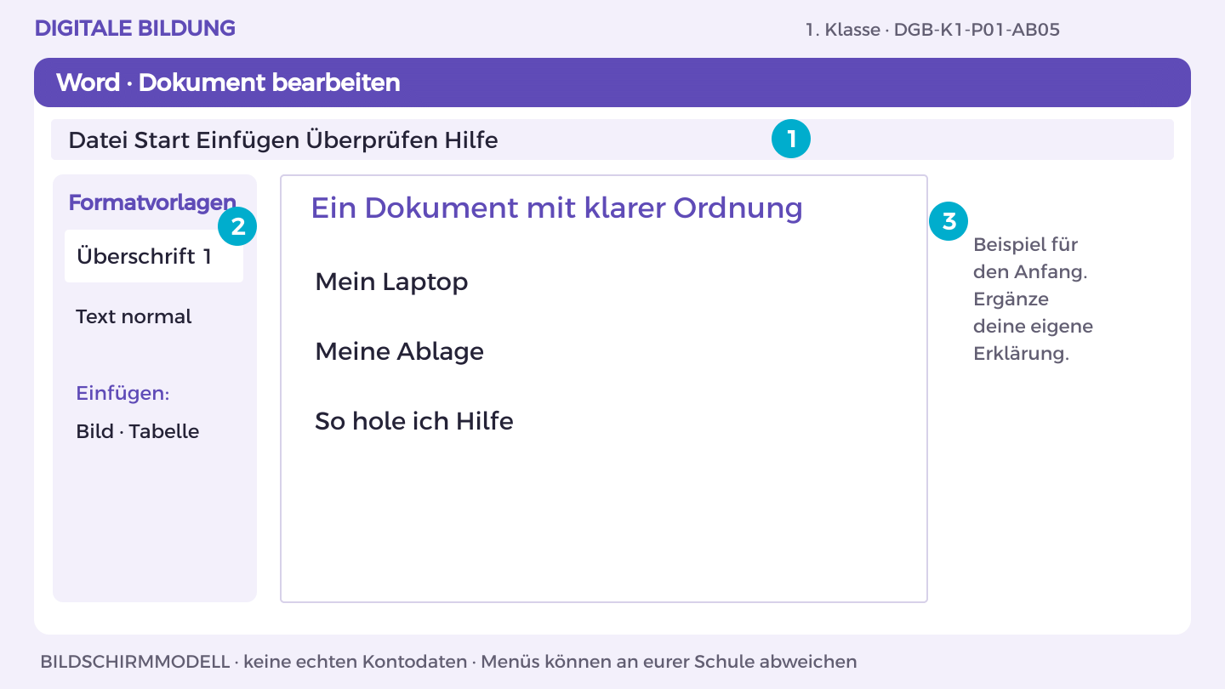This screenshot has height=689, width=1225.
Task: Click the heading 'Ein Dokument mit klarer Ordnung'
Action: point(557,208)
